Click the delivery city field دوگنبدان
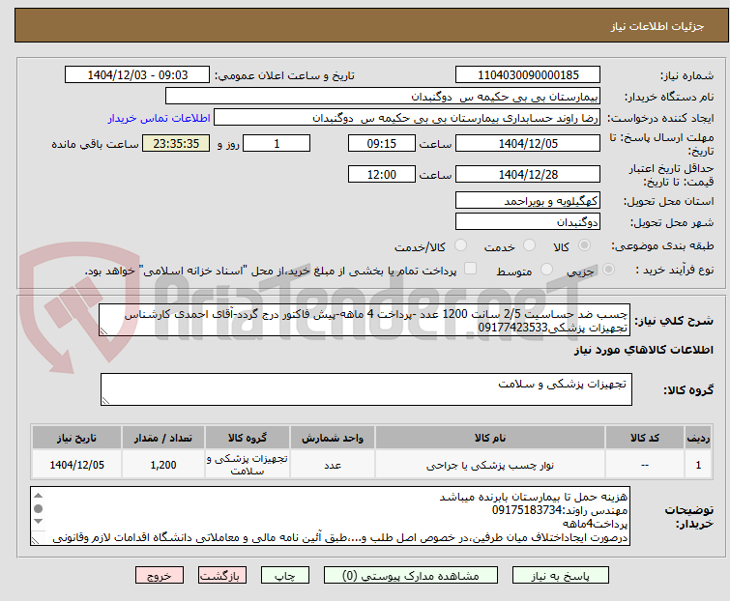 tap(528, 222)
